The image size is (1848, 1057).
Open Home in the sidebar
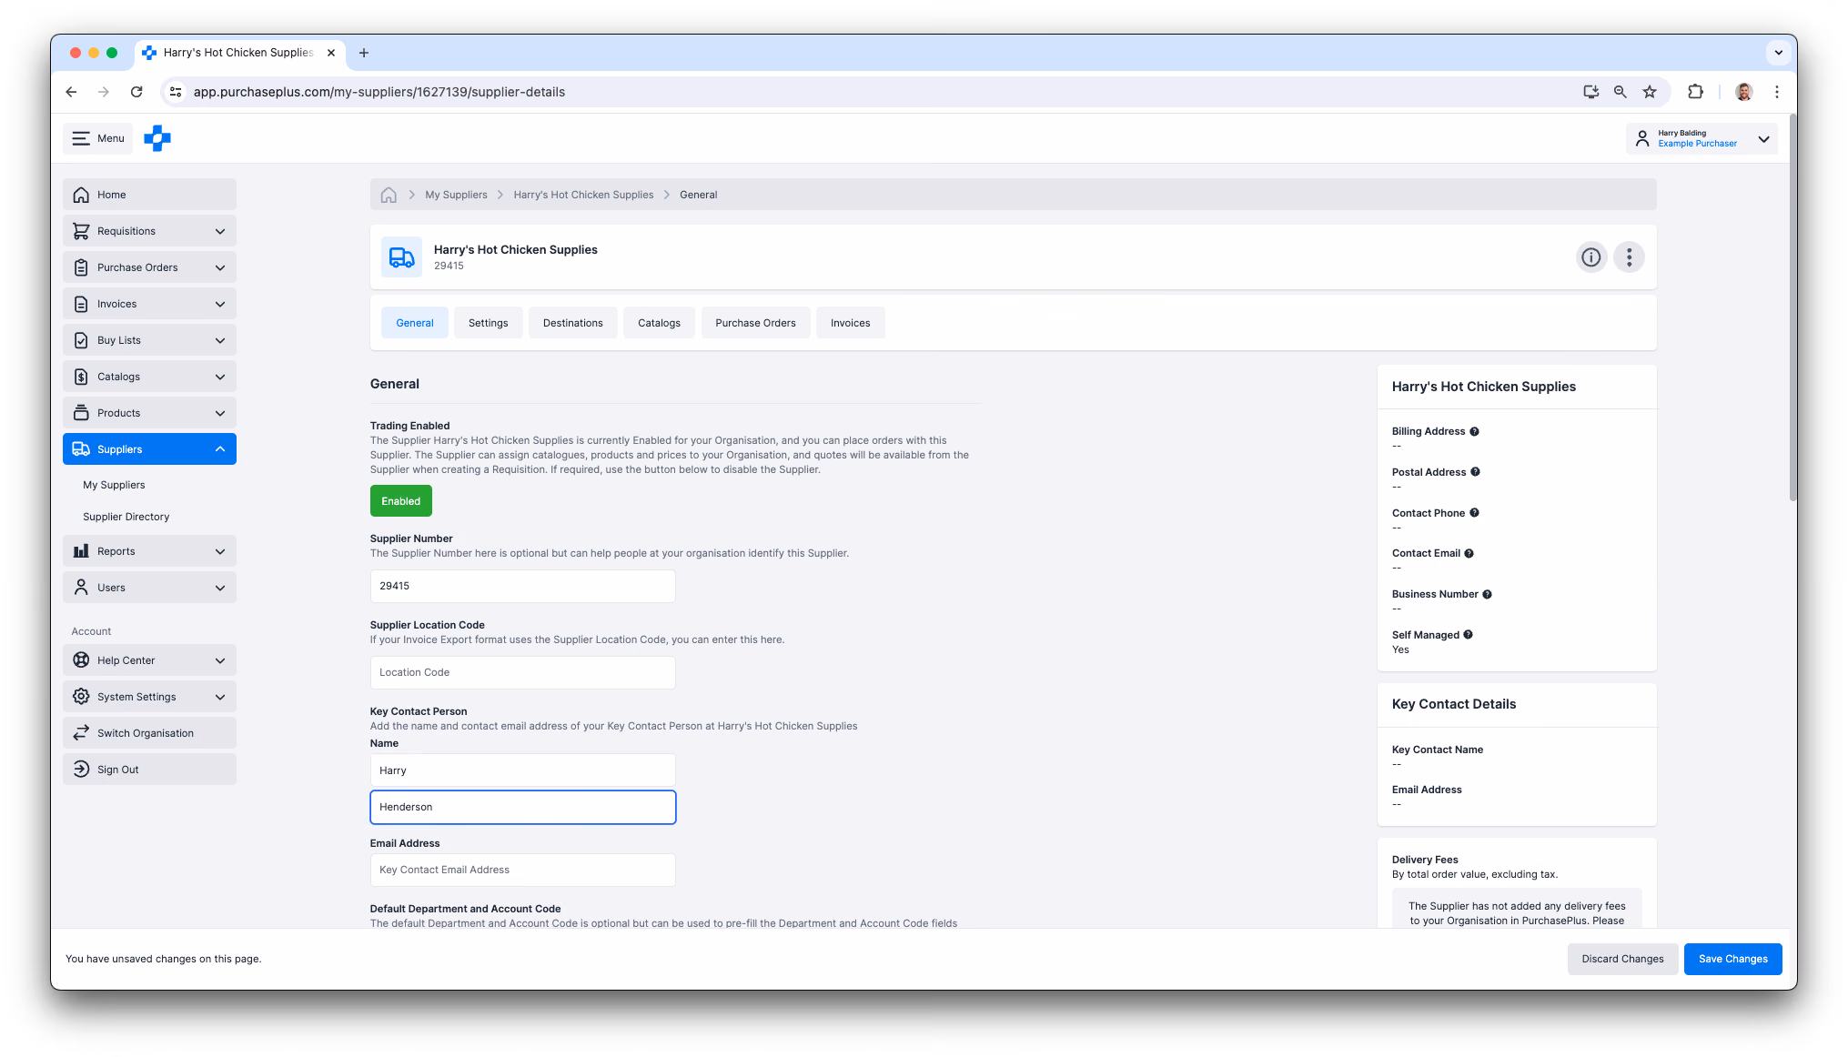pyautogui.click(x=149, y=195)
